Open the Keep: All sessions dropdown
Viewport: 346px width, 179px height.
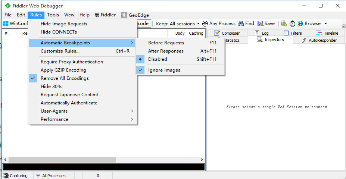point(178,23)
